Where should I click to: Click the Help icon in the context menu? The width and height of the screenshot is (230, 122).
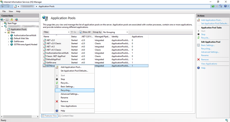pyautogui.click(x=57, y=111)
